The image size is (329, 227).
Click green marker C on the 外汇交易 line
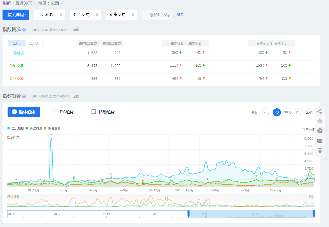[160, 178]
